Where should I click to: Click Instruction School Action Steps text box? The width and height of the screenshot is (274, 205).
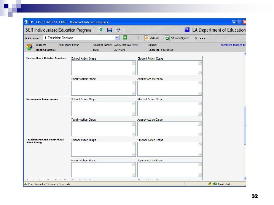tap(103, 68)
